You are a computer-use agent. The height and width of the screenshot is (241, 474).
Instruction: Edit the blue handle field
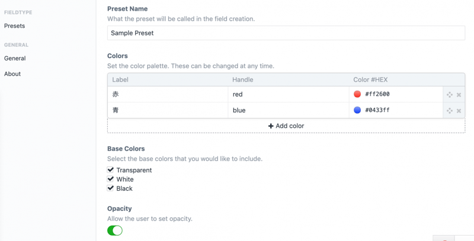pos(288,110)
